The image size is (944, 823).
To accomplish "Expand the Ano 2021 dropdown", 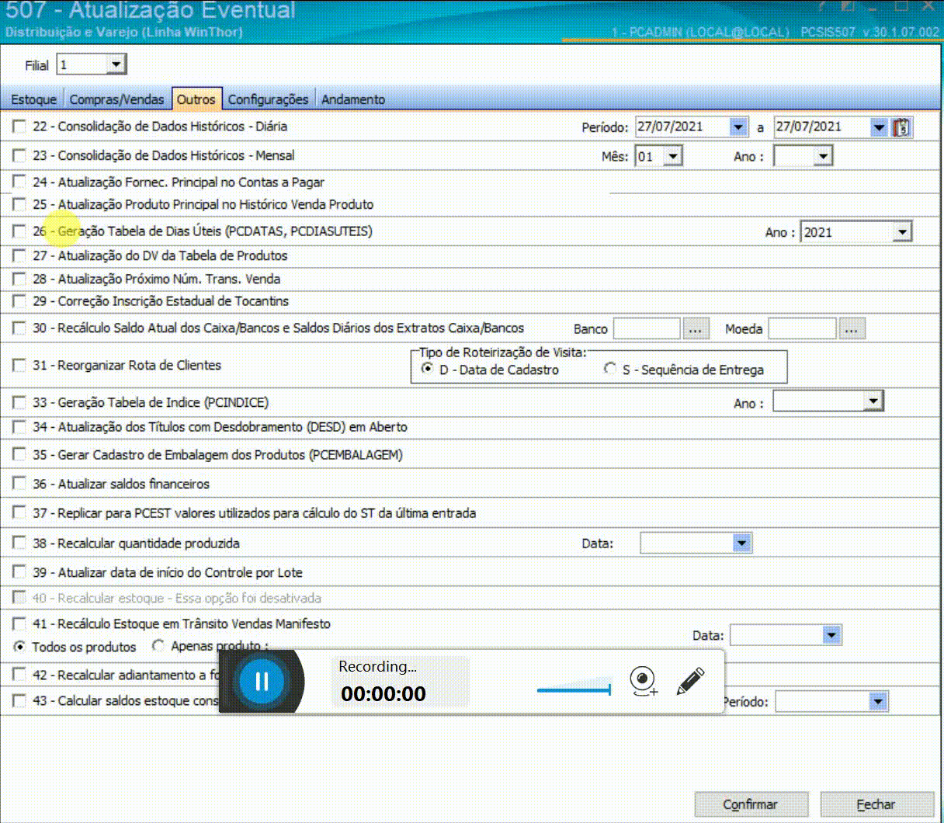I will click(x=902, y=231).
